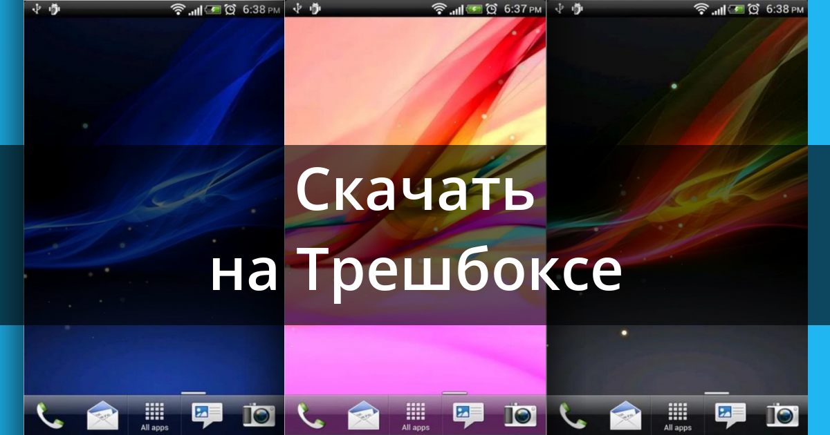
Task: Open the Phone dialer on the blue wallpaper screen
Action: click(x=49, y=415)
